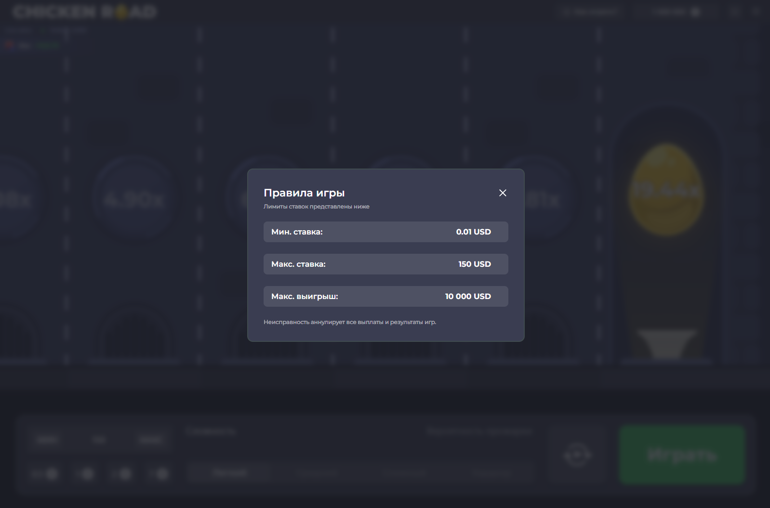Click the Макс. ставка label

click(298, 264)
